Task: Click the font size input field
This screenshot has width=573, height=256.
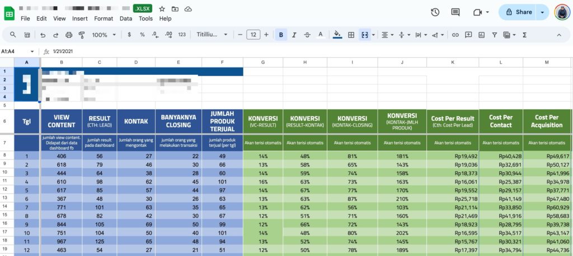Action: [253, 35]
